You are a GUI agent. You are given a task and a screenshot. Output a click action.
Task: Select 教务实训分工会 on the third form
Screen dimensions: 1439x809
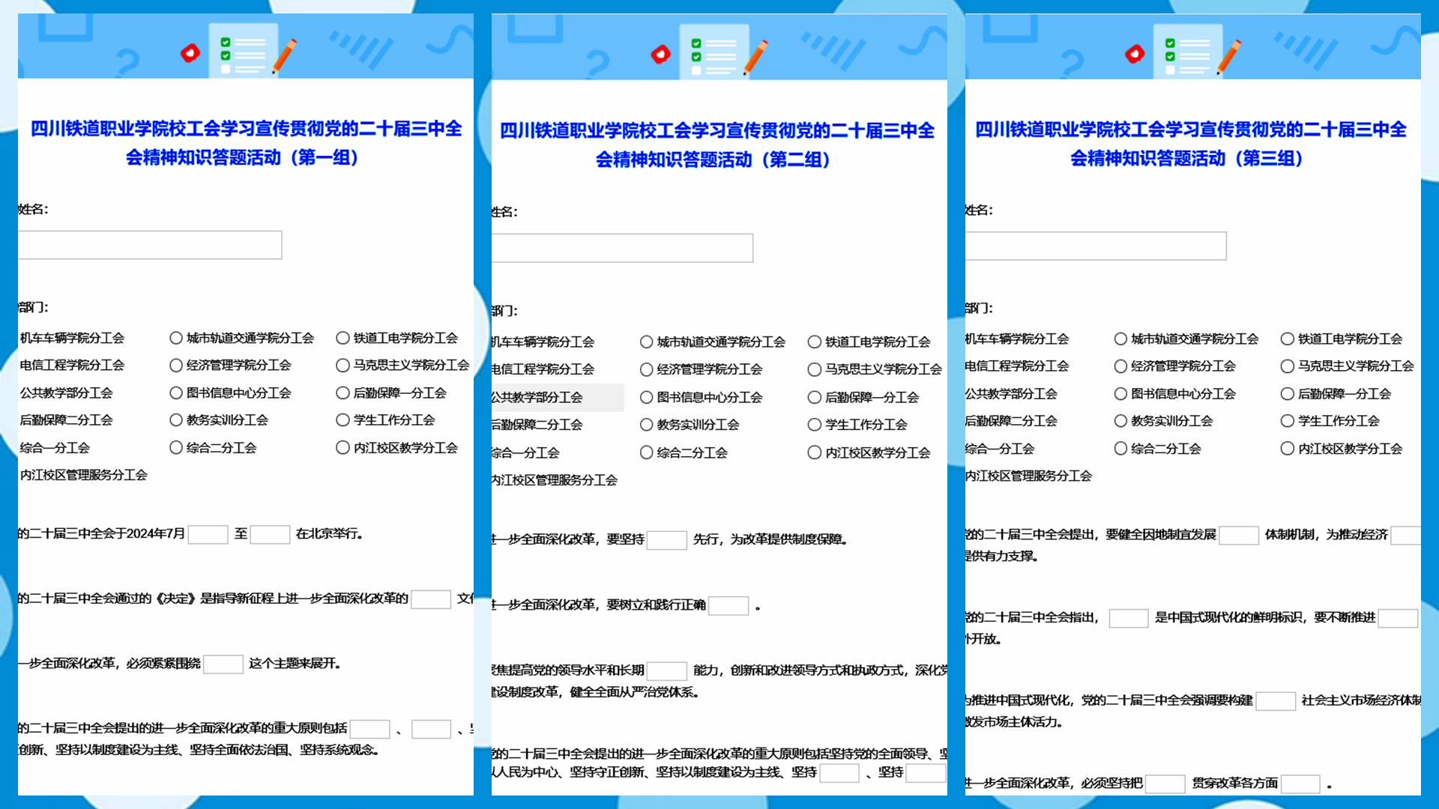[1120, 421]
